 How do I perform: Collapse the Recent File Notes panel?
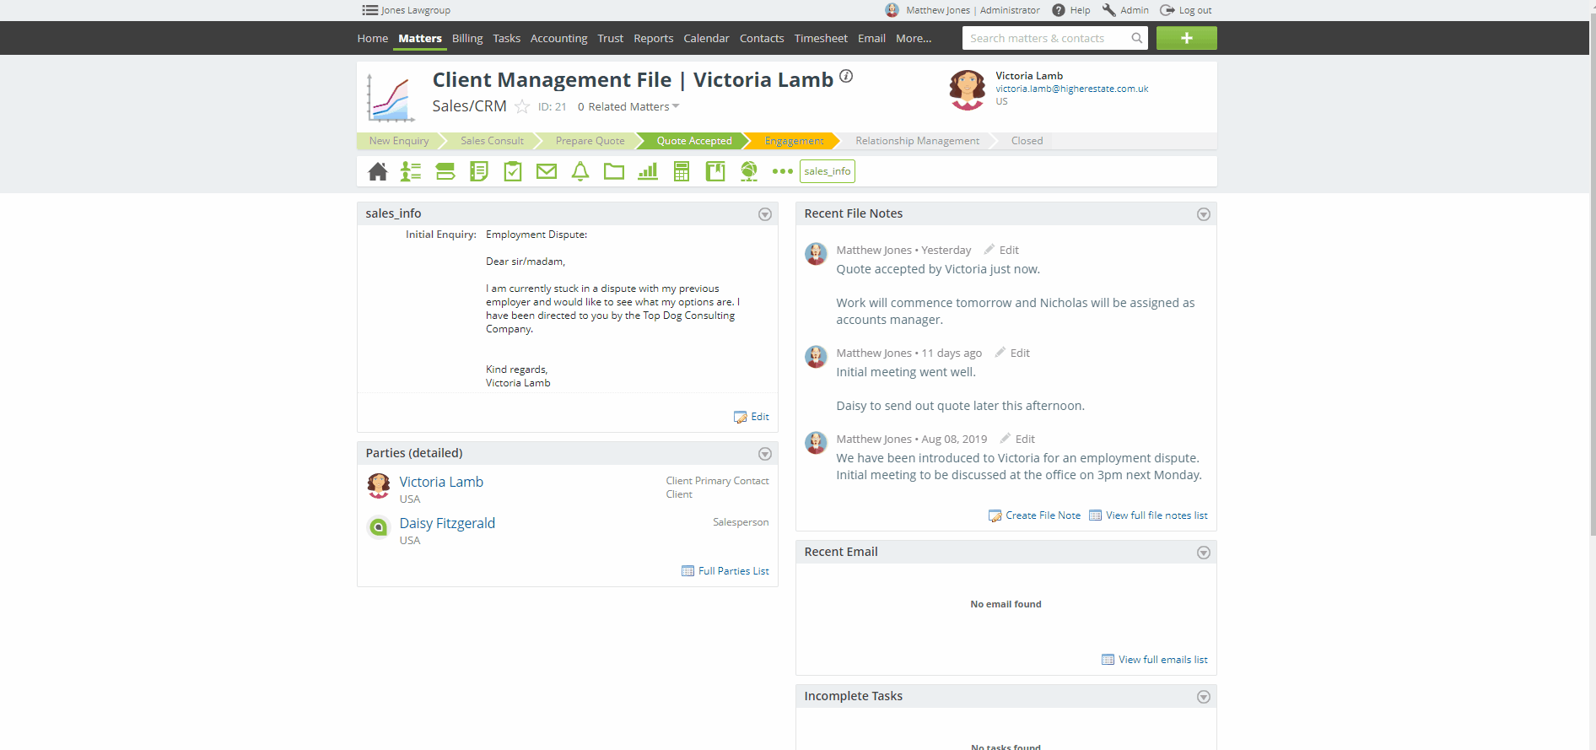click(1203, 214)
